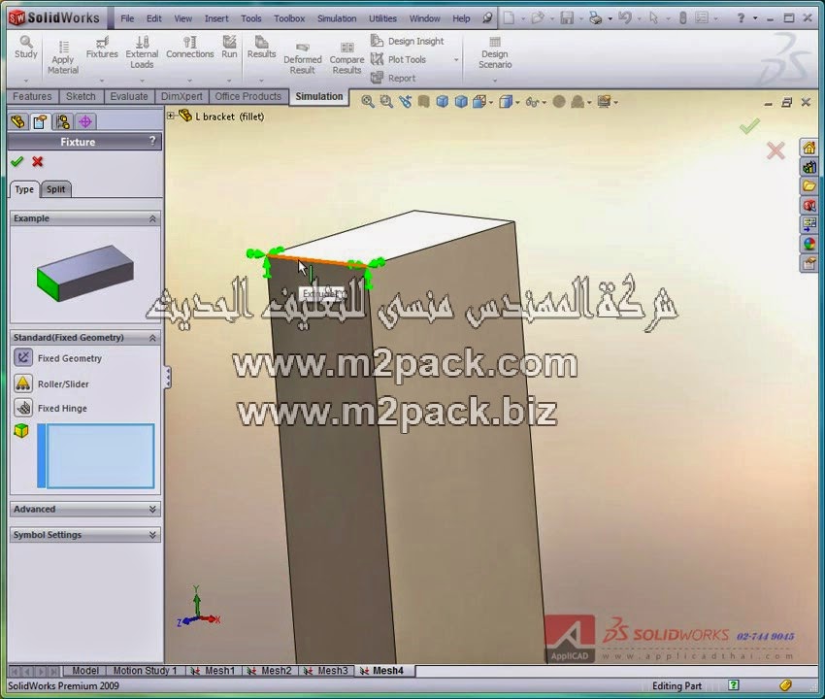825x699 pixels.
Task: Click the status bar help icon
Action: [734, 684]
